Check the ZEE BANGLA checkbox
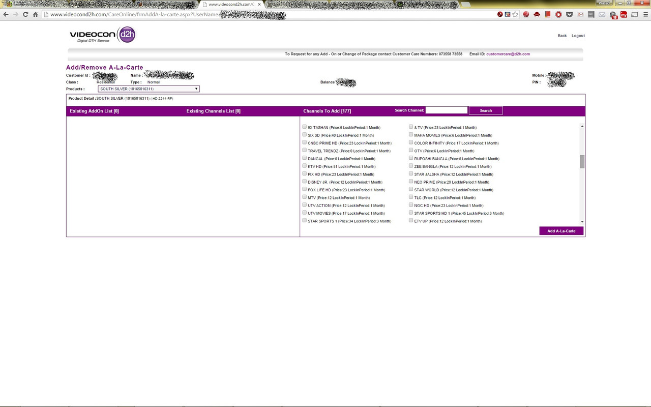 [x=411, y=166]
